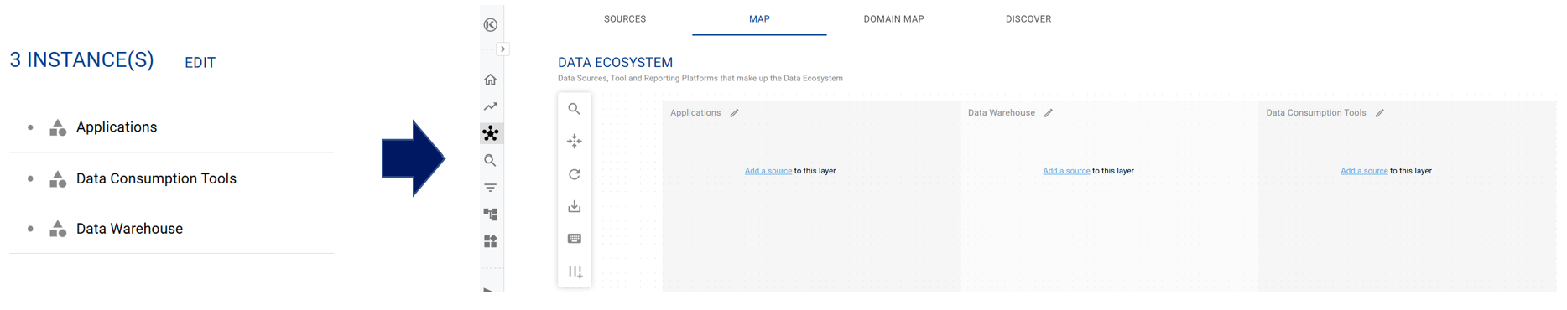1567x310 pixels.
Task: Open the filter lines icon in sidebar
Action: (491, 188)
